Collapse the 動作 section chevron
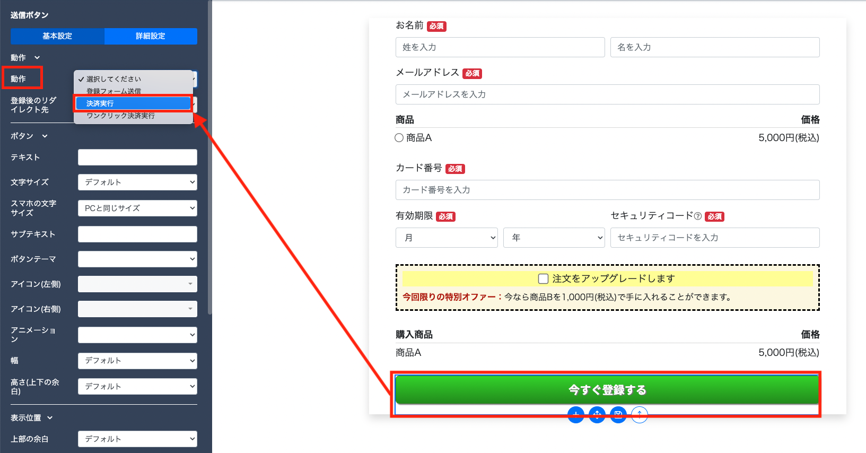Image resolution: width=866 pixels, height=453 pixels. point(37,57)
